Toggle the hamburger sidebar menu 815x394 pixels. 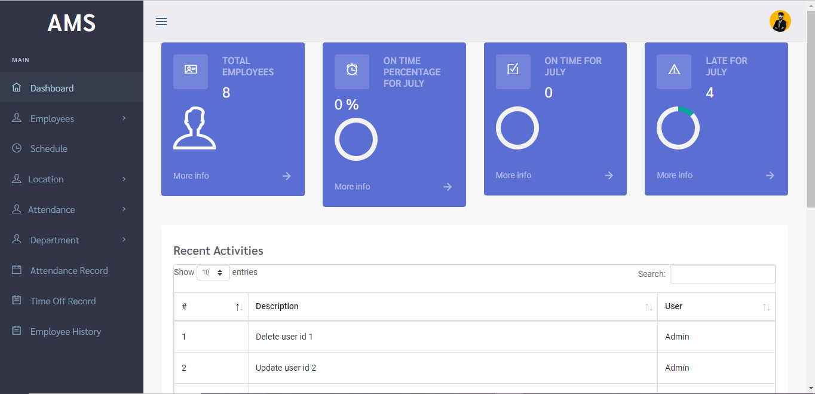(x=161, y=22)
